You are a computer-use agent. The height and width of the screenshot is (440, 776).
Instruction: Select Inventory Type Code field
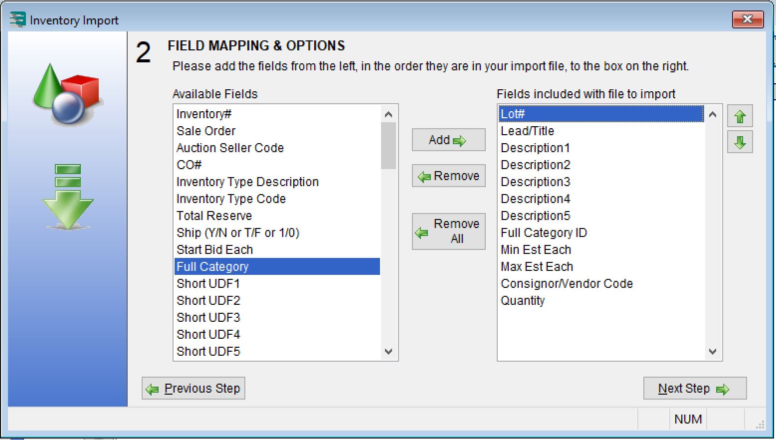pos(277,199)
